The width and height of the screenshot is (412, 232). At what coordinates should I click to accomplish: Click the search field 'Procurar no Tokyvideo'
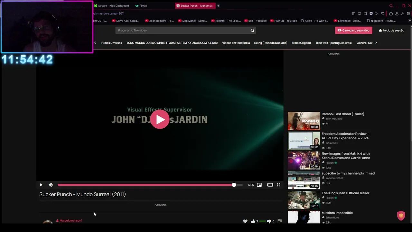pyautogui.click(x=182, y=30)
